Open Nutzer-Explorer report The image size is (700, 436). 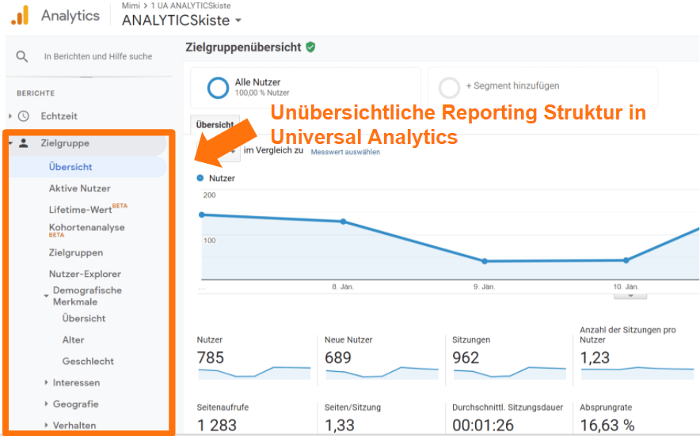pos(85,274)
